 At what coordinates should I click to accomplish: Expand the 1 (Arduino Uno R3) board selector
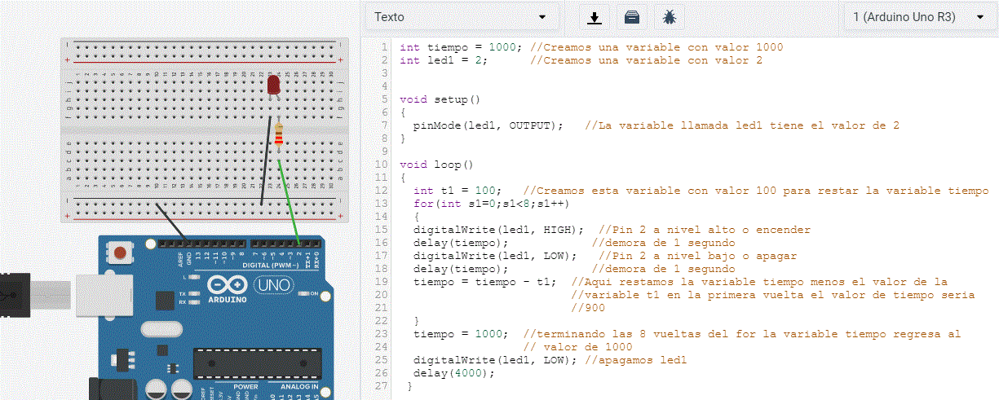pyautogui.click(x=918, y=17)
